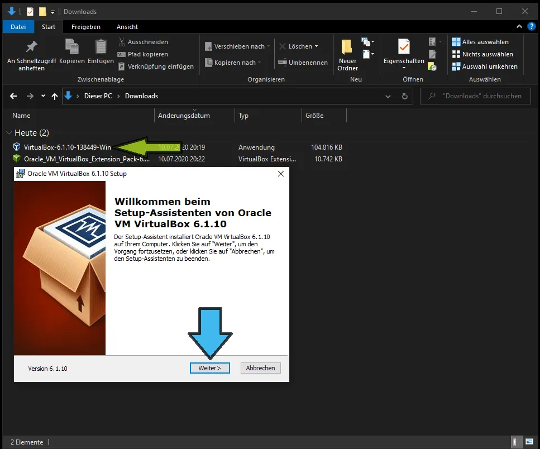
Task: Pin folder via An Schnellzugriff anheften icon
Action: point(31,47)
